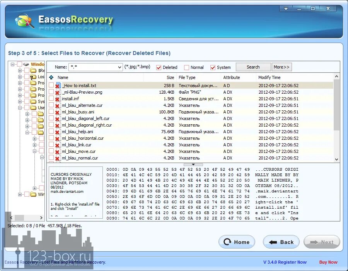Screen dimensions: 348x271
Task: Expand the Win folder tree node
Action: [20, 194]
